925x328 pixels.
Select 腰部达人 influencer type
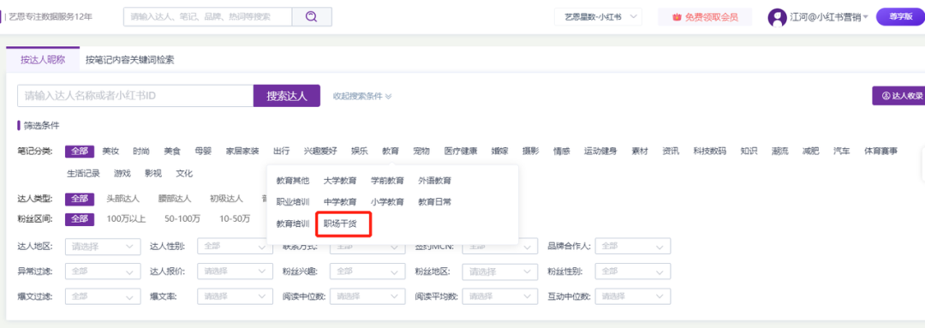pyautogui.click(x=175, y=198)
